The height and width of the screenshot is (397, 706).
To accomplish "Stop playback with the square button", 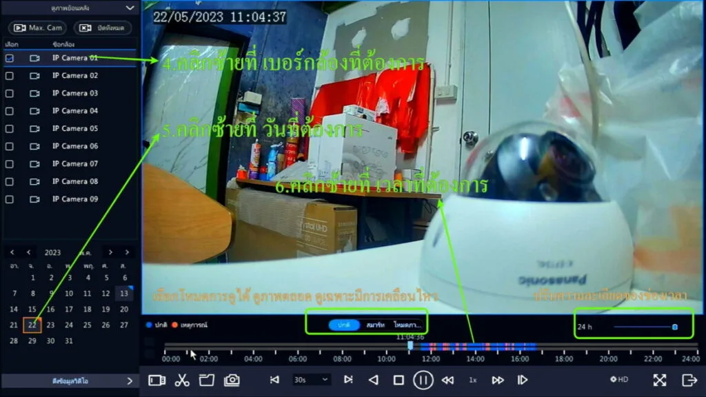I will pyautogui.click(x=399, y=380).
